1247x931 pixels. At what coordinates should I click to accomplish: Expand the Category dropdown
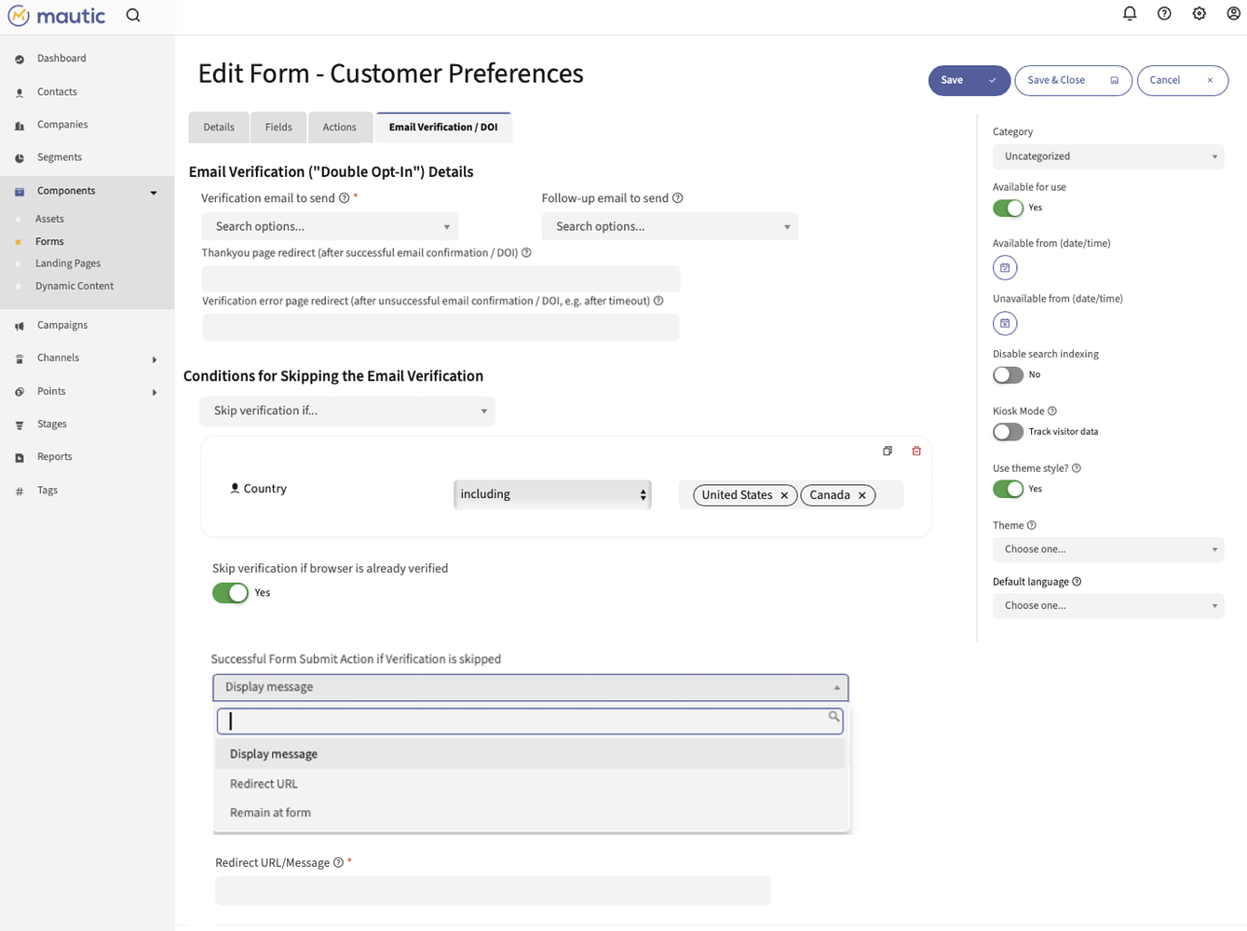(1107, 157)
